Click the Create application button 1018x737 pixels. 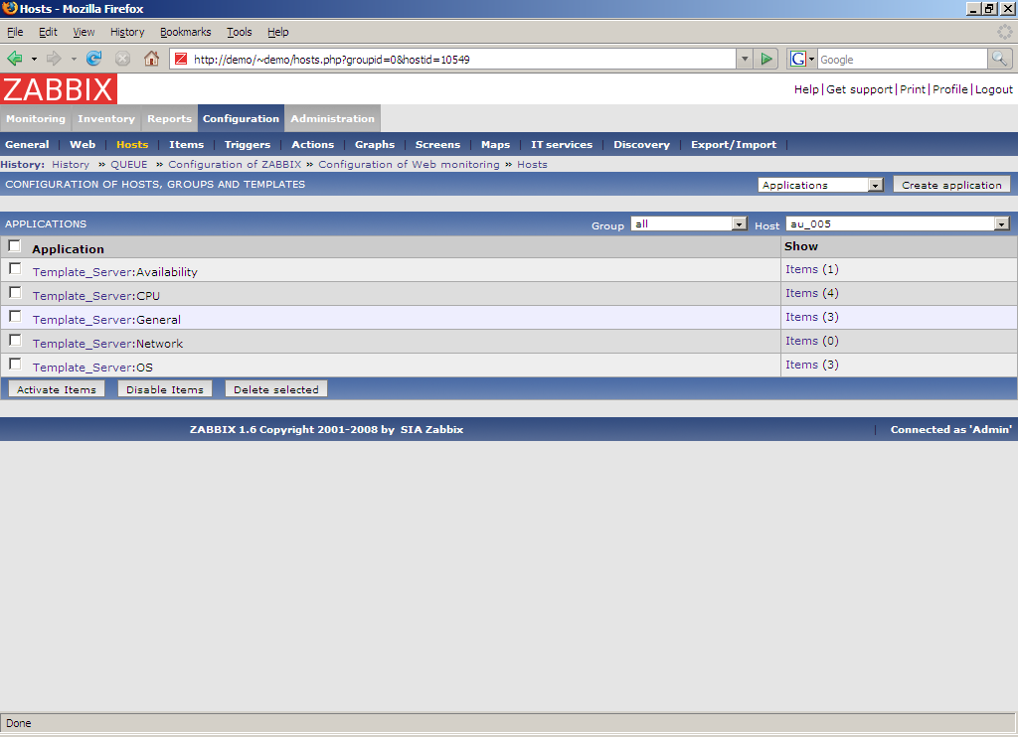tap(951, 185)
